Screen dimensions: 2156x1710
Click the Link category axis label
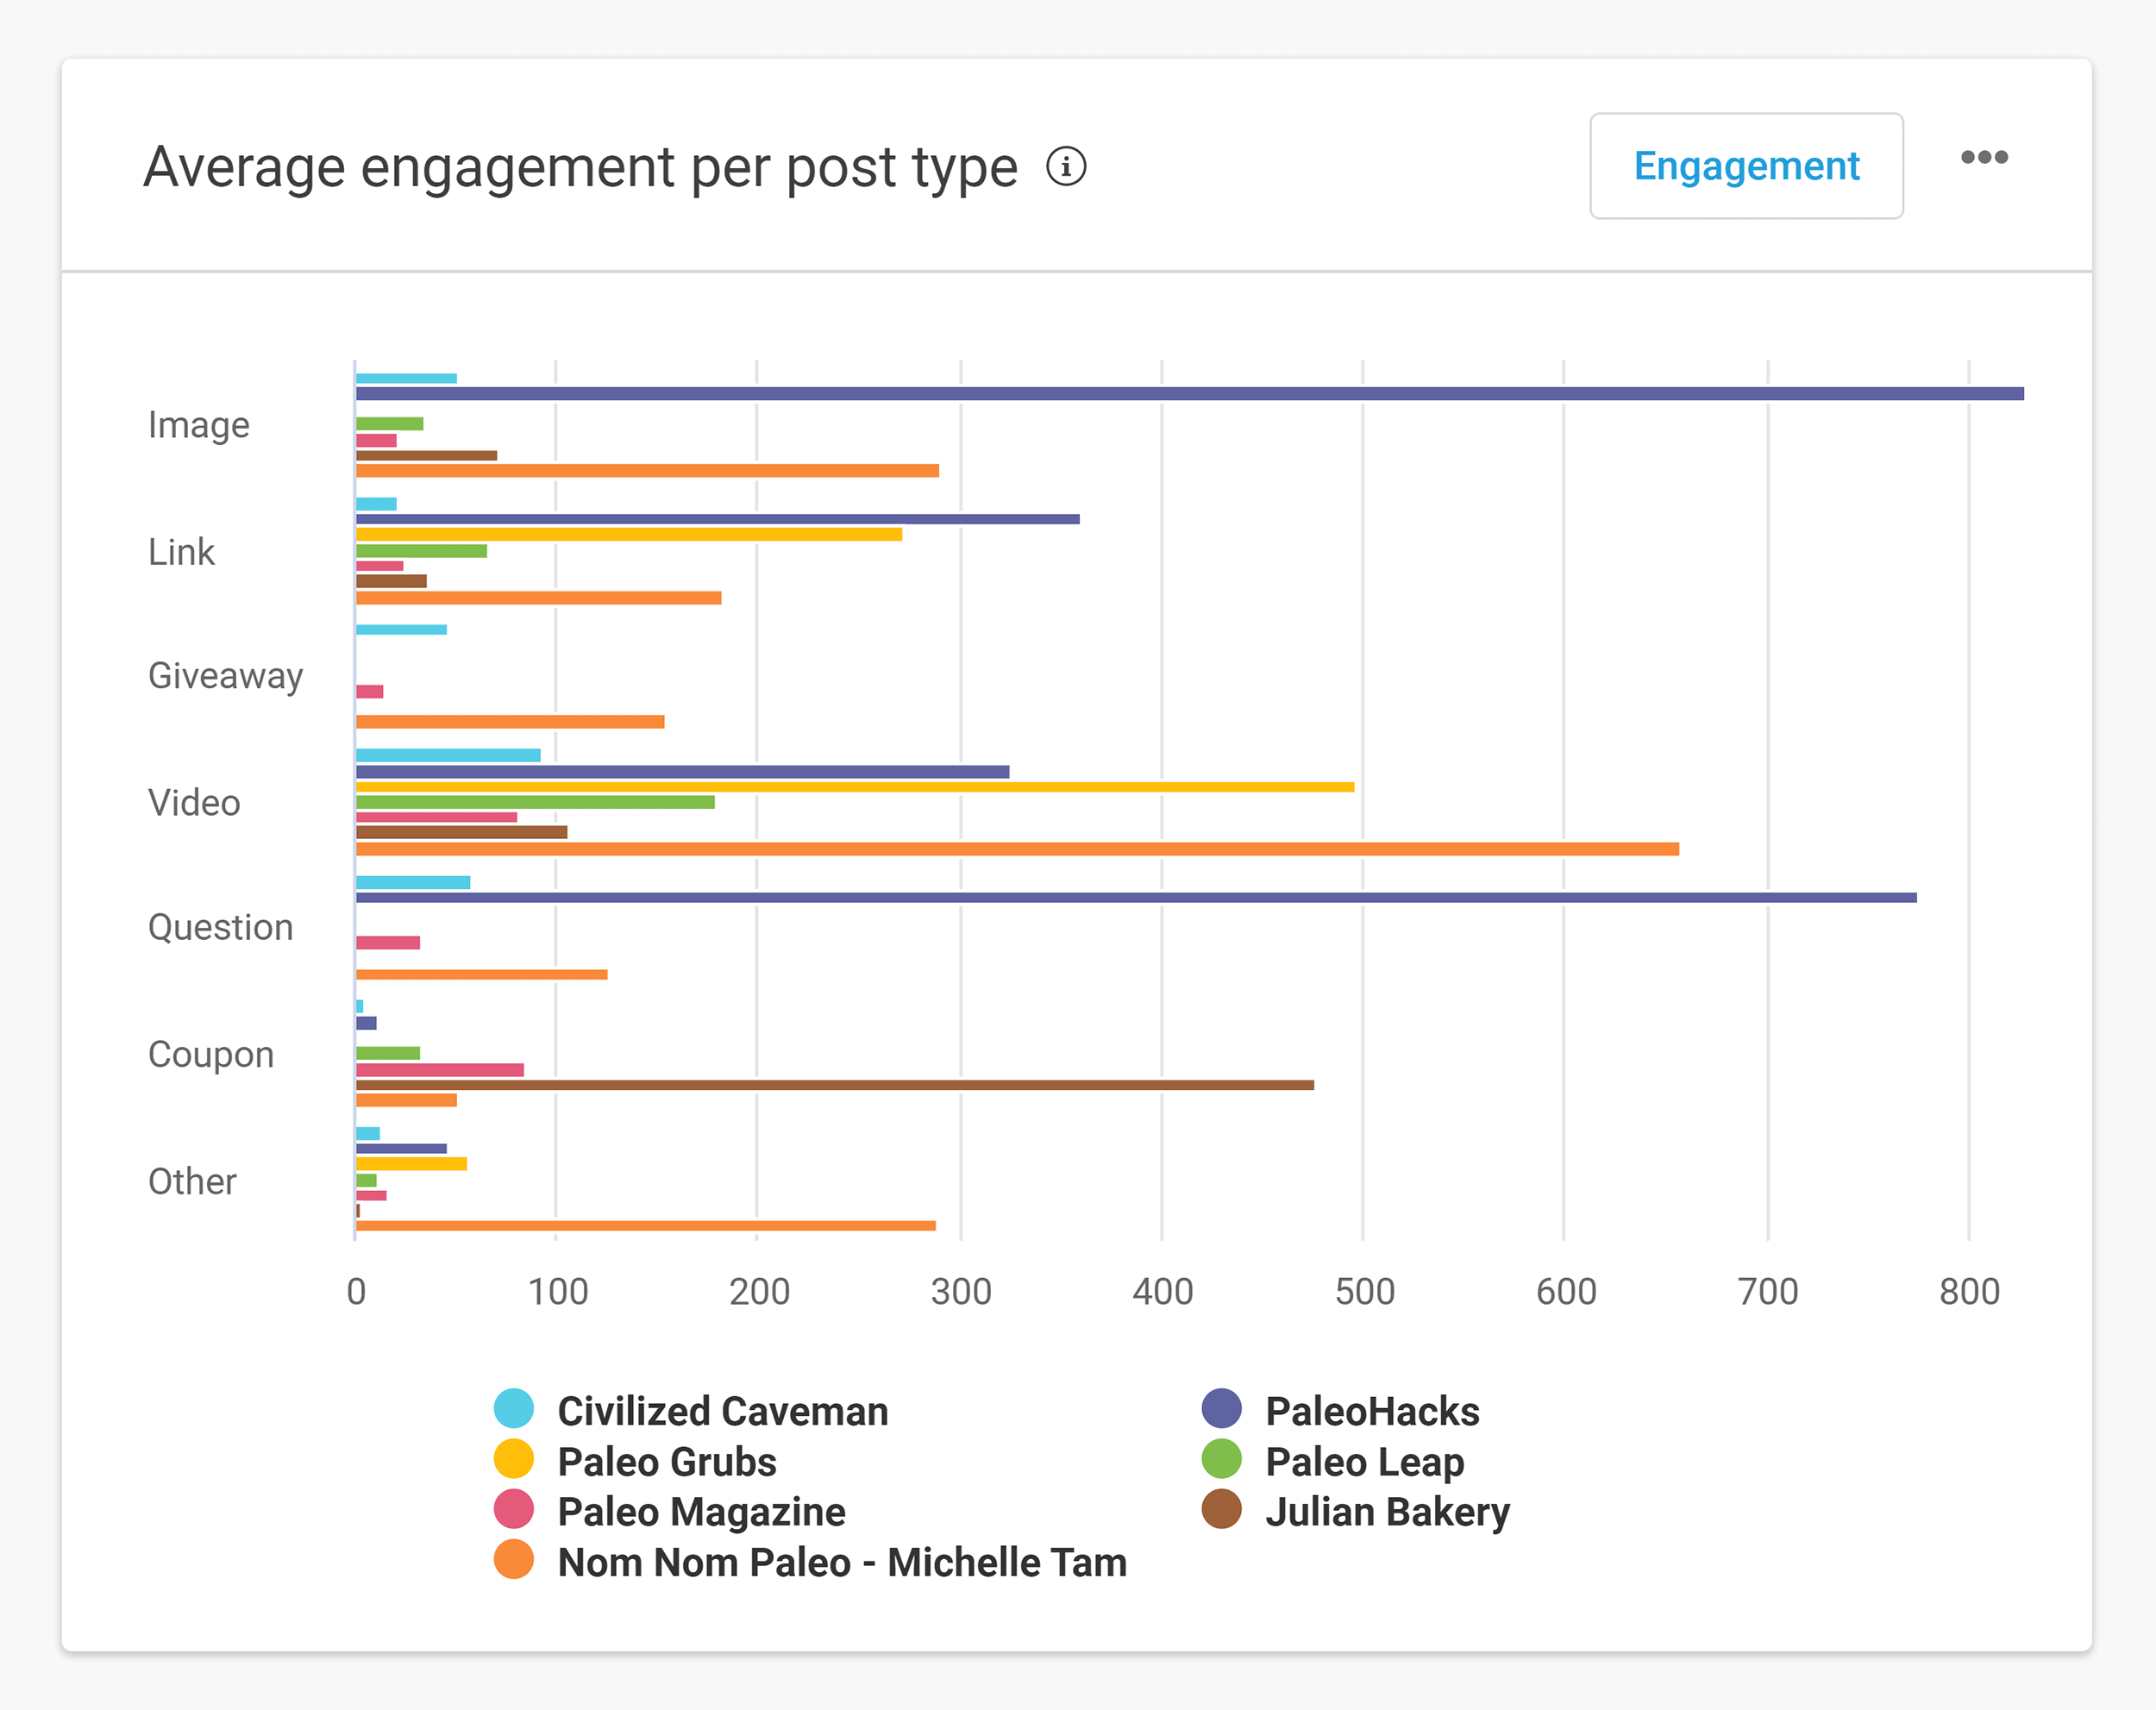click(x=181, y=551)
